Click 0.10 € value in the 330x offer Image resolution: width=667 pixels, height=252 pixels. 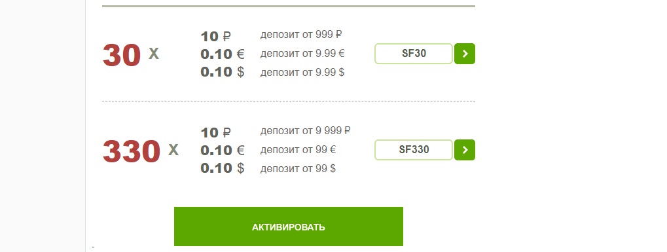click(223, 151)
